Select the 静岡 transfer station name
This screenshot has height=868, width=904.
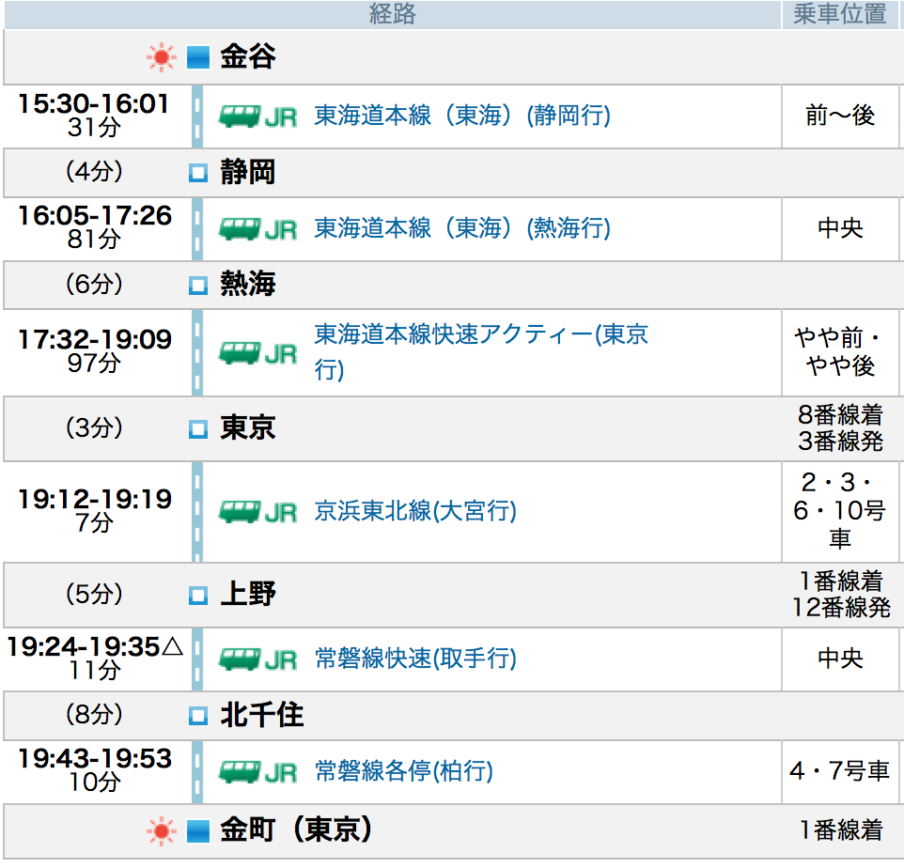248,172
